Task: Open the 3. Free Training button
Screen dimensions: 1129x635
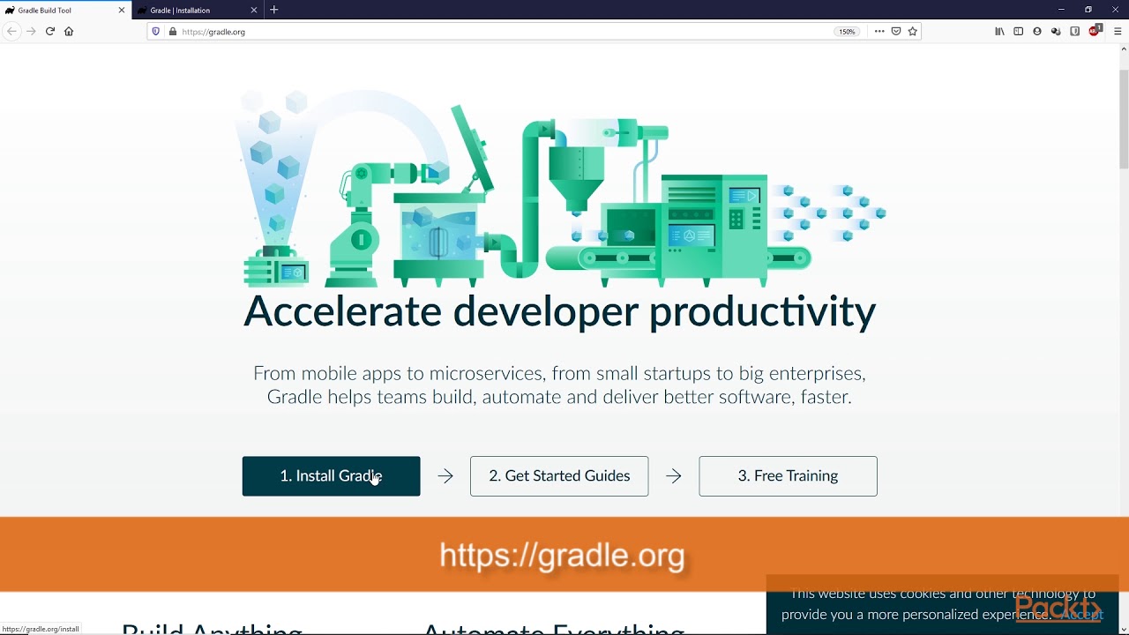Action: pos(788,476)
